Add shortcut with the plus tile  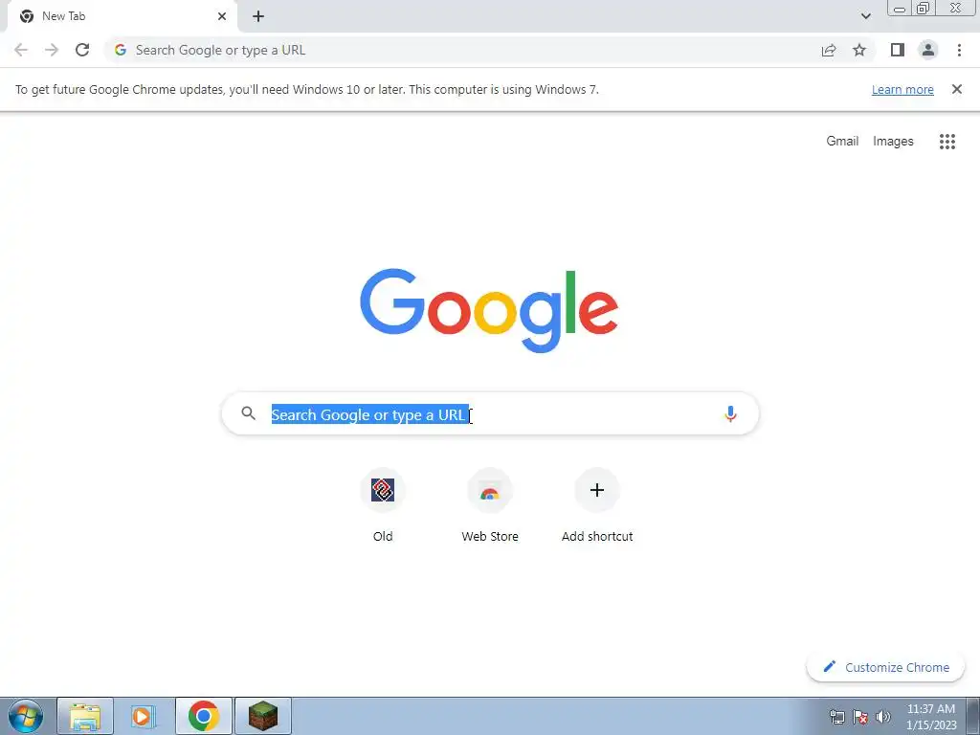pyautogui.click(x=597, y=505)
